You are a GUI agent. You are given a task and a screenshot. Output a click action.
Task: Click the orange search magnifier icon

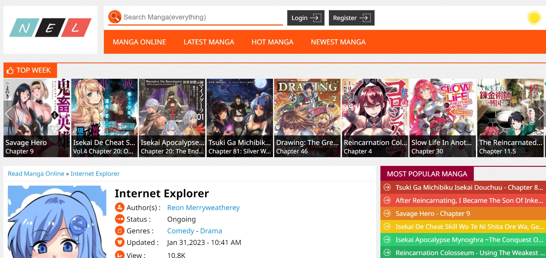pos(115,17)
